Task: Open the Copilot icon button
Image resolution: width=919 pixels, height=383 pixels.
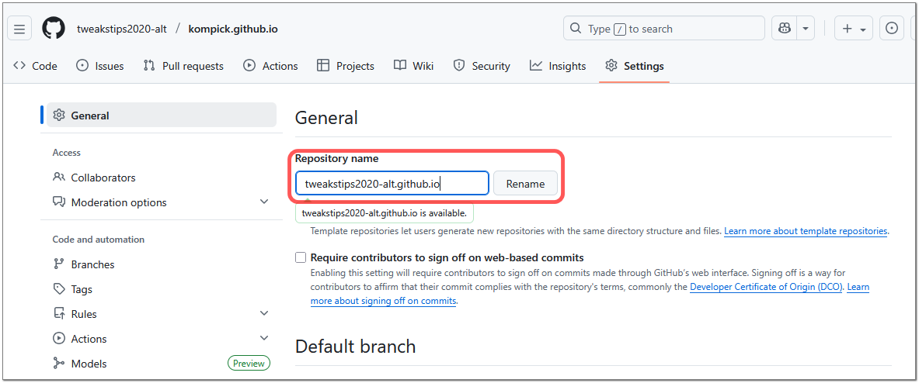Action: pos(784,29)
